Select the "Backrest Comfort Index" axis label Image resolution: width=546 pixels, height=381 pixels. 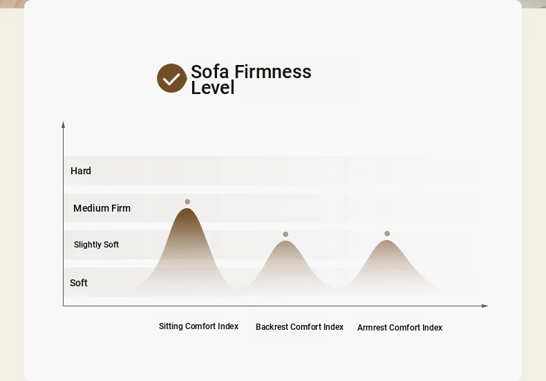click(299, 327)
